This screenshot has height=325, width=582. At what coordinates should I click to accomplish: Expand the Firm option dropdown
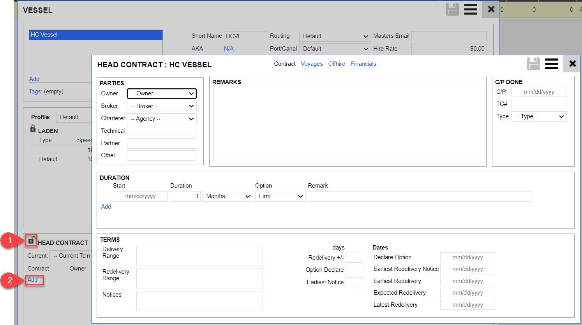click(x=280, y=196)
